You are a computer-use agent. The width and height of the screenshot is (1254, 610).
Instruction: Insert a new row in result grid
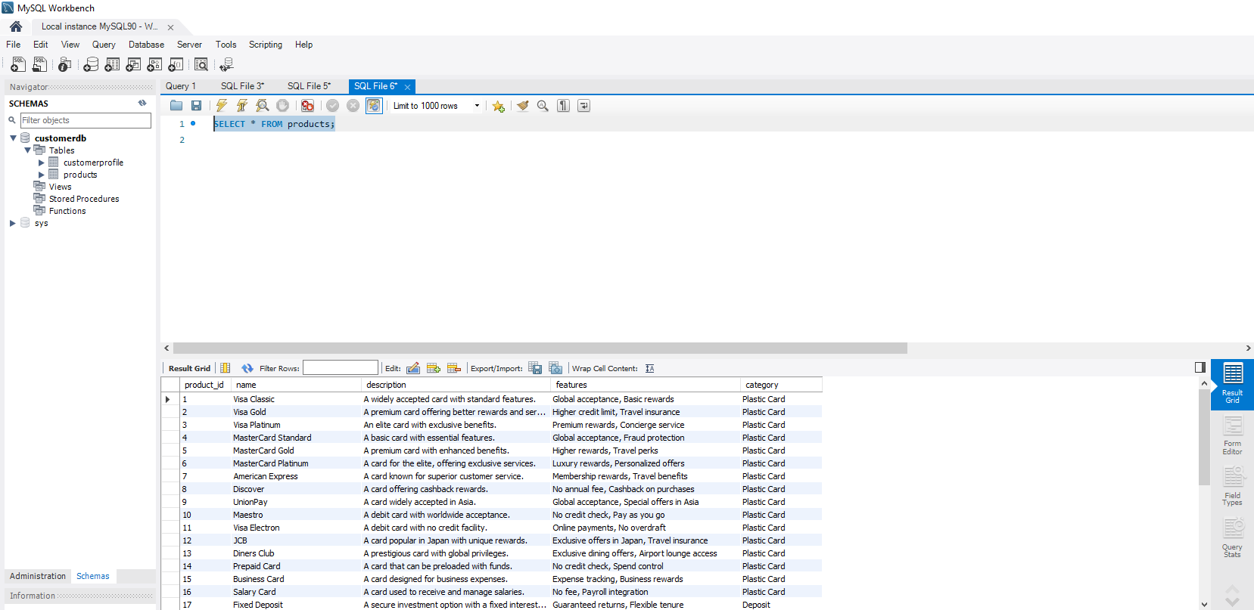[x=434, y=368]
